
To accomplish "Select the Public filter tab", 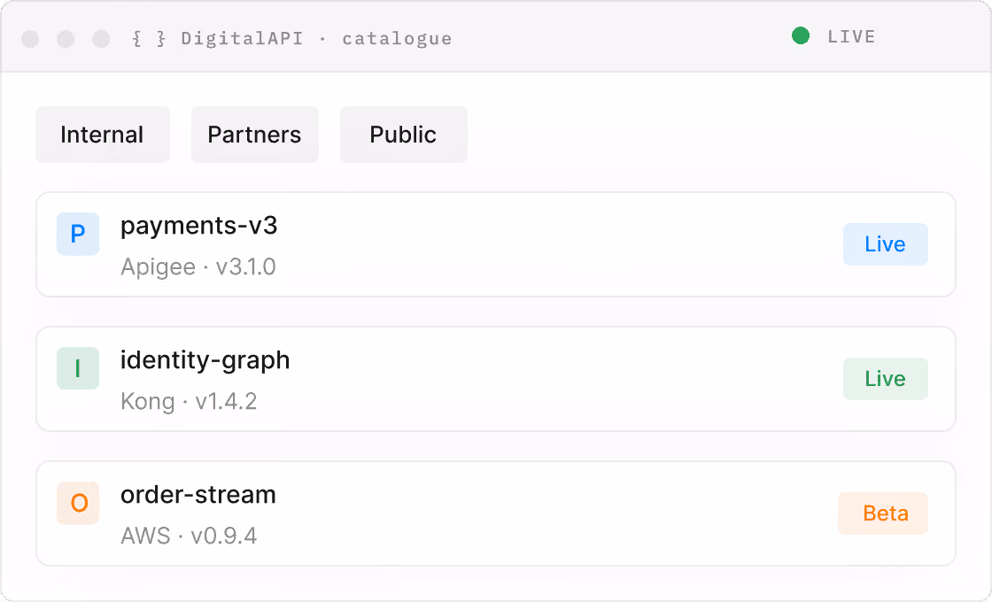I will click(404, 135).
